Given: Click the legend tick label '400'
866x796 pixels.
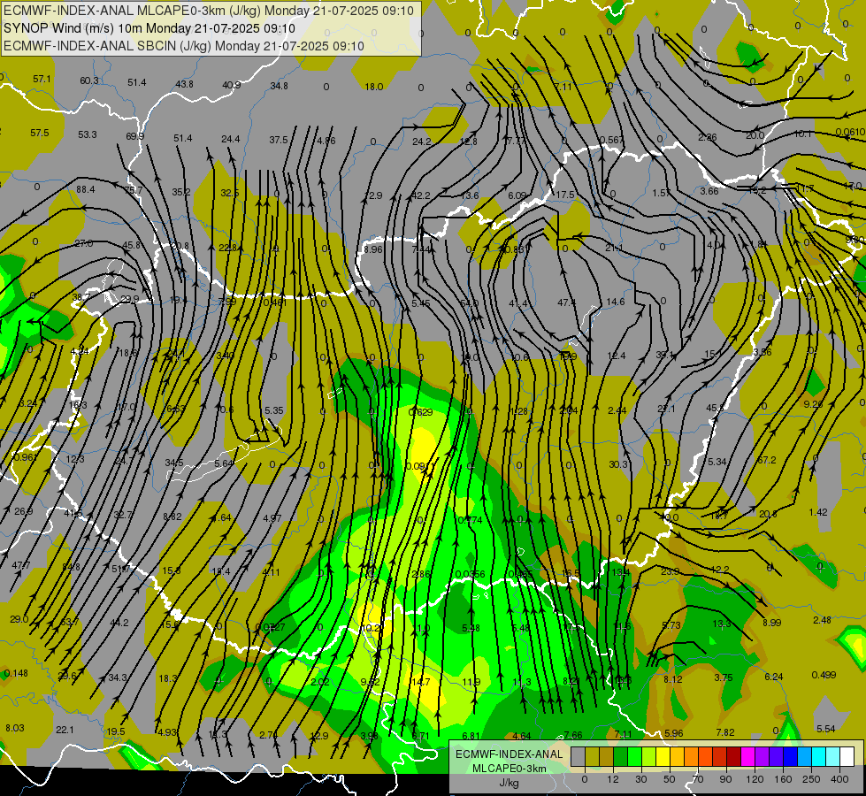Looking at the screenshot, I should click(x=839, y=779).
